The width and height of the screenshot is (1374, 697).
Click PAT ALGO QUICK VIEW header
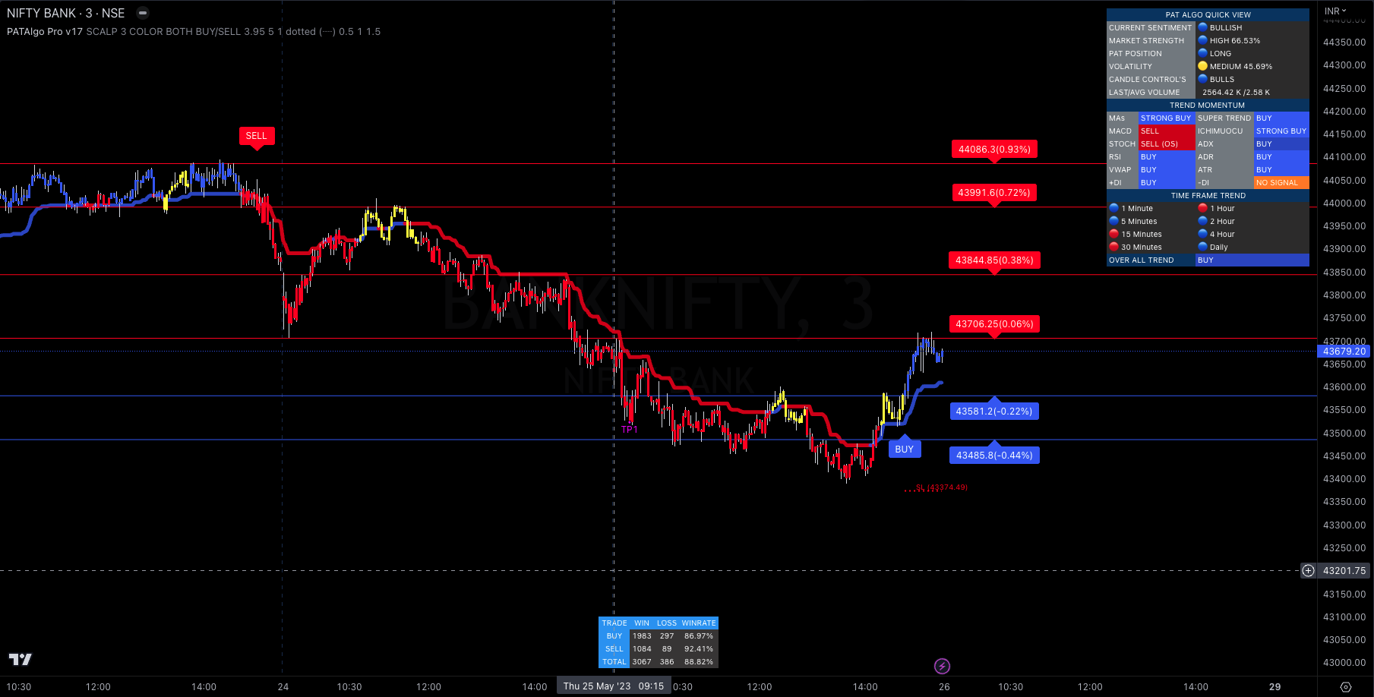pyautogui.click(x=1208, y=14)
